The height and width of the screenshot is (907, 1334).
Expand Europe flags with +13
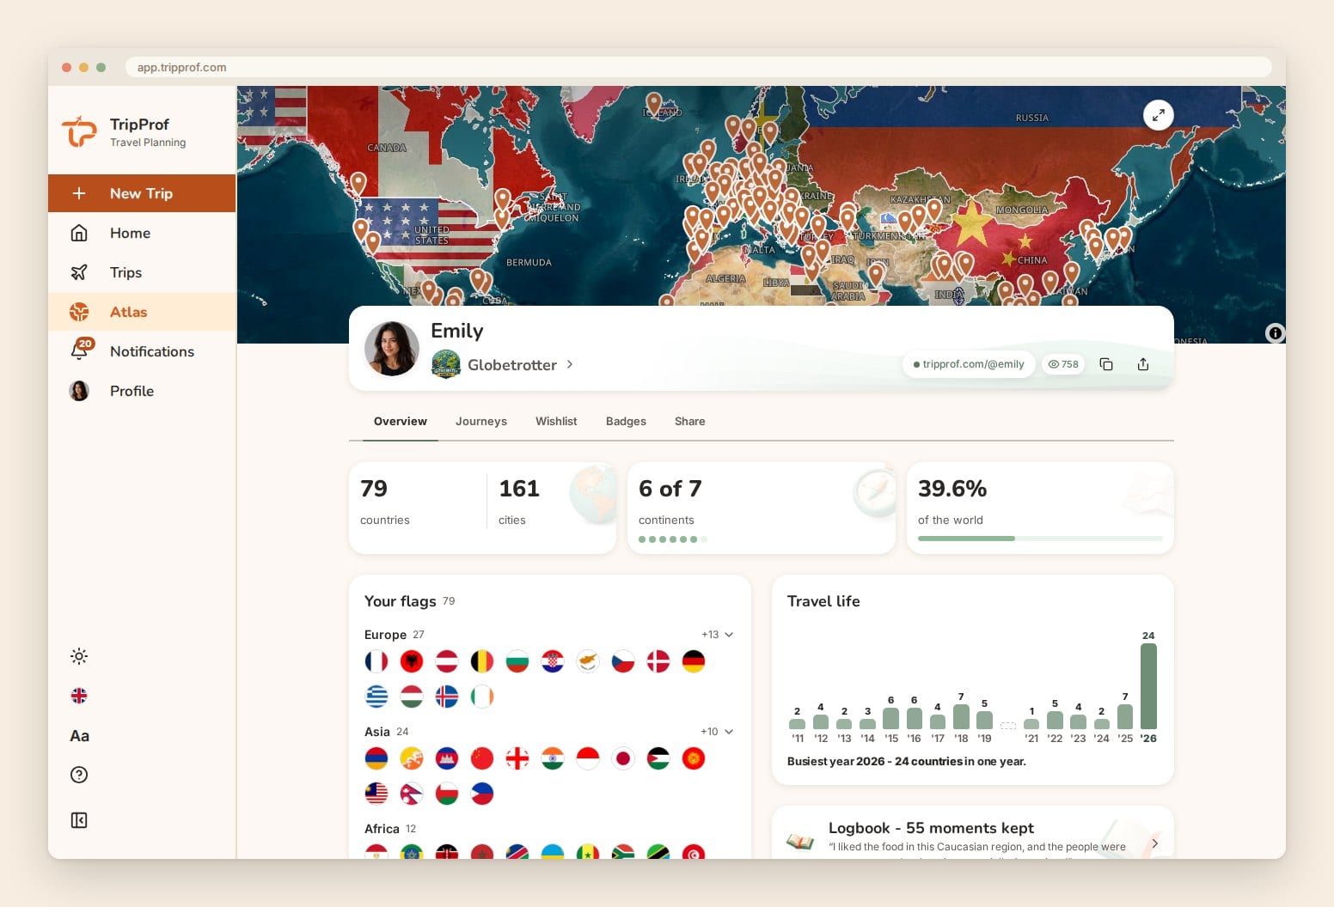[718, 635]
